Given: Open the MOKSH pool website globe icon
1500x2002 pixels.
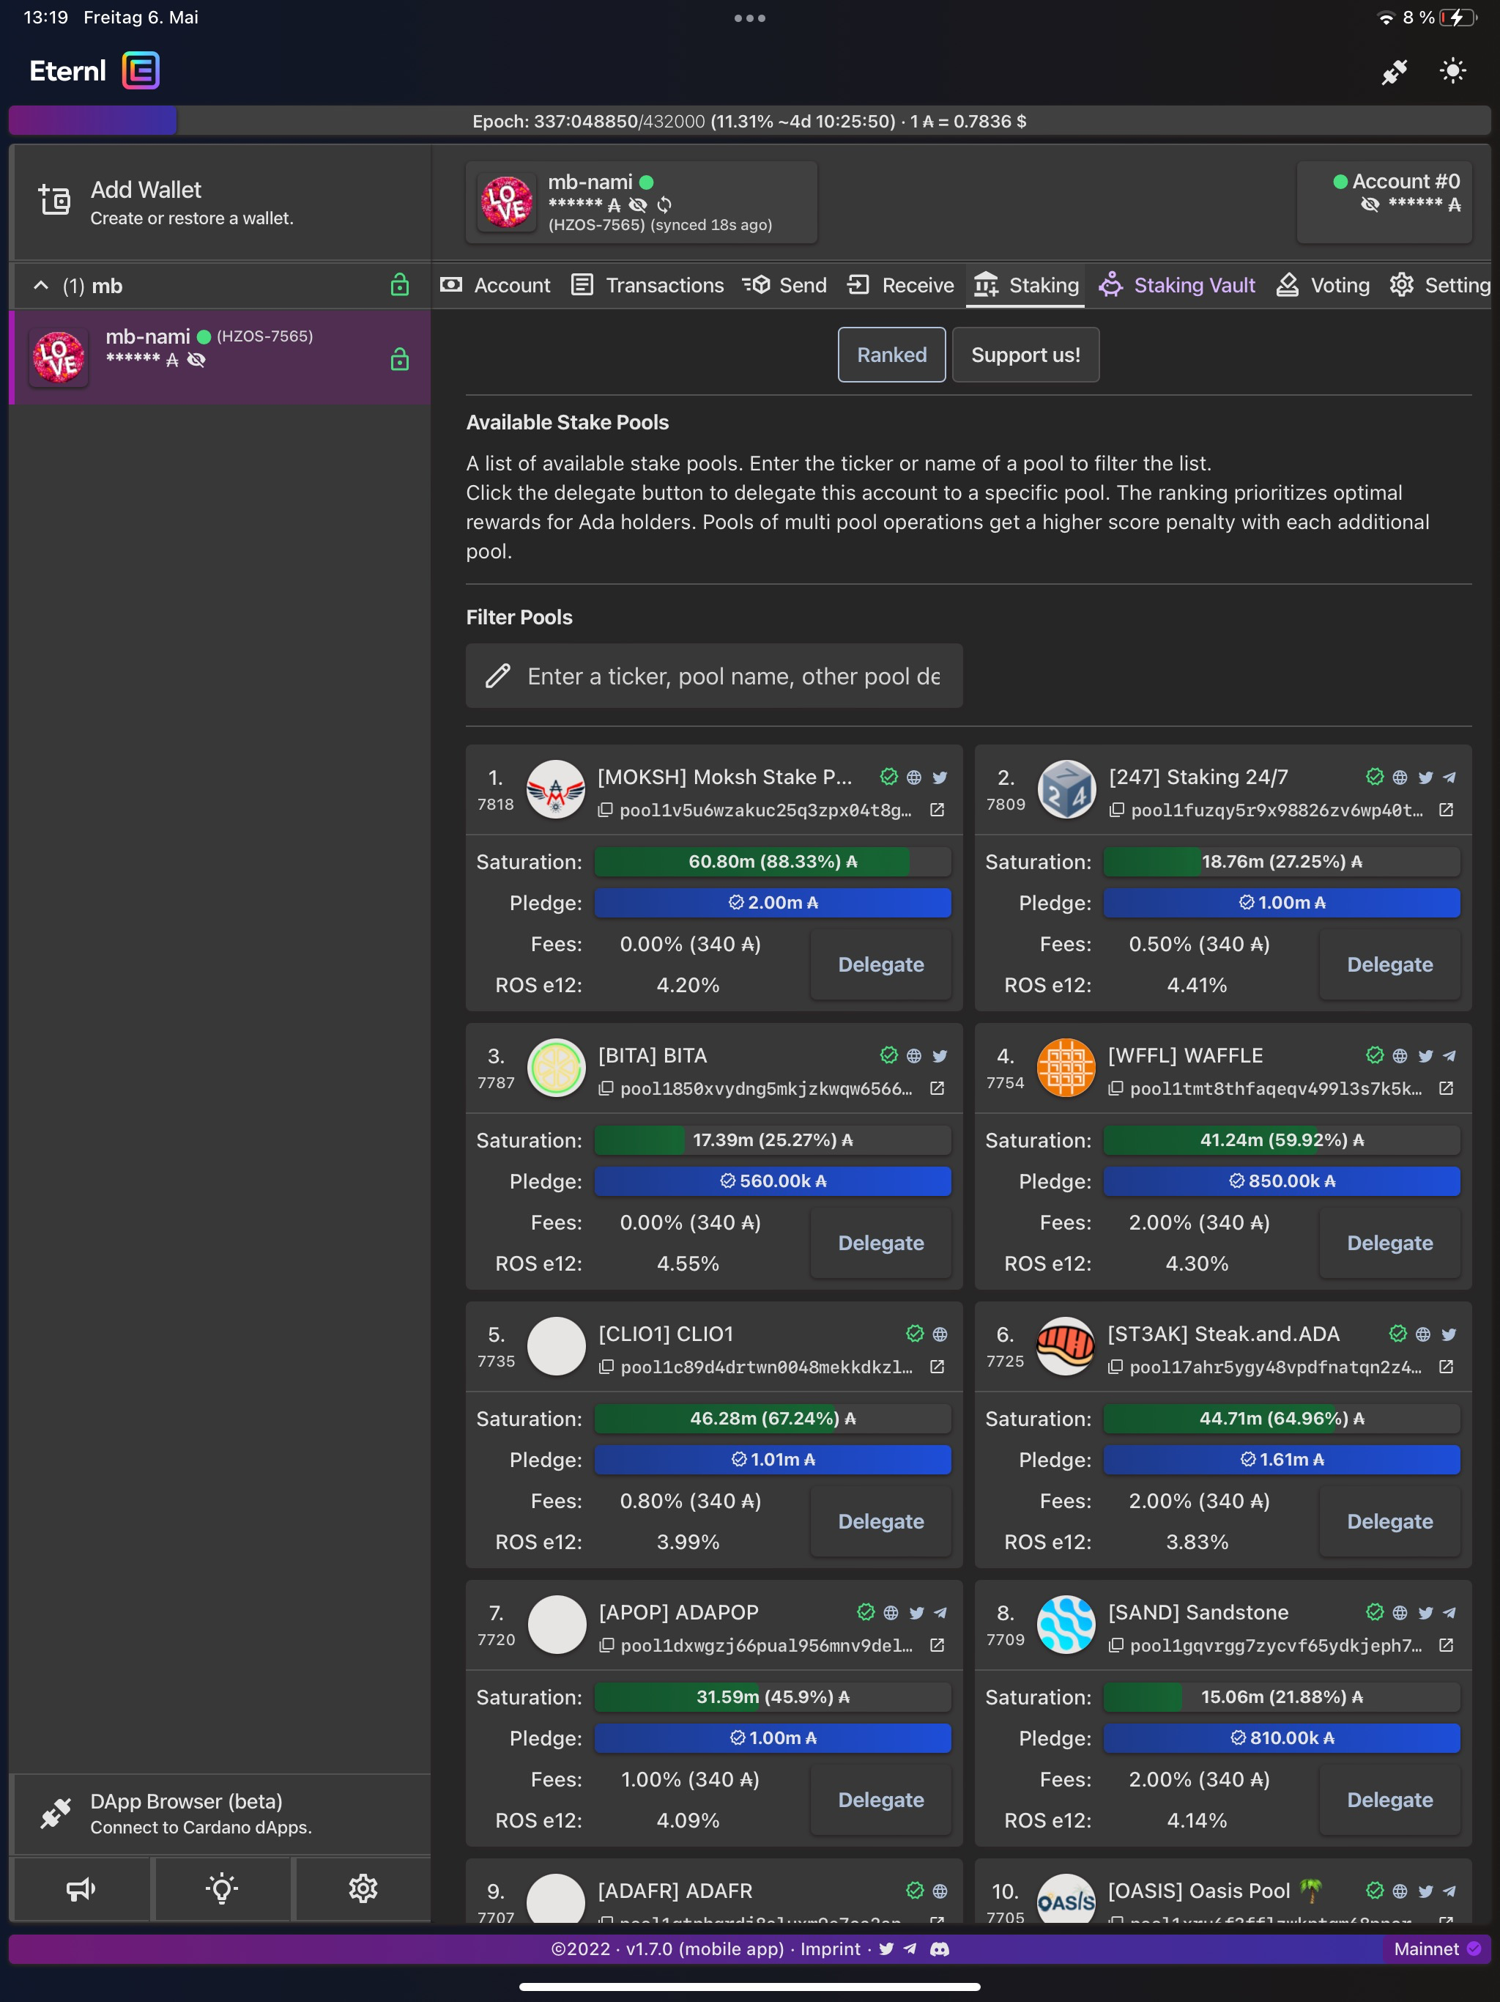Looking at the screenshot, I should [914, 777].
